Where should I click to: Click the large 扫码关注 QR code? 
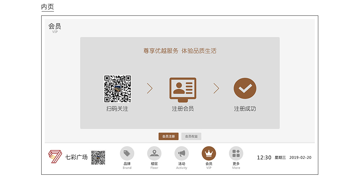[118, 89]
